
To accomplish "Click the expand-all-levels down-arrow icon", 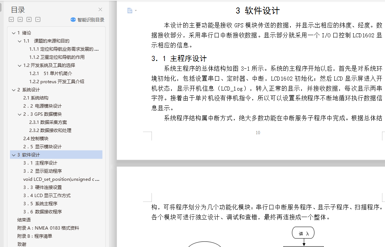I will [x=11, y=20].
